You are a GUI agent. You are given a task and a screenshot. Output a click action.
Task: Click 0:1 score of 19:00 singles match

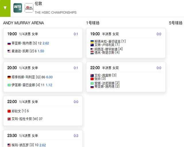(x=76, y=34)
